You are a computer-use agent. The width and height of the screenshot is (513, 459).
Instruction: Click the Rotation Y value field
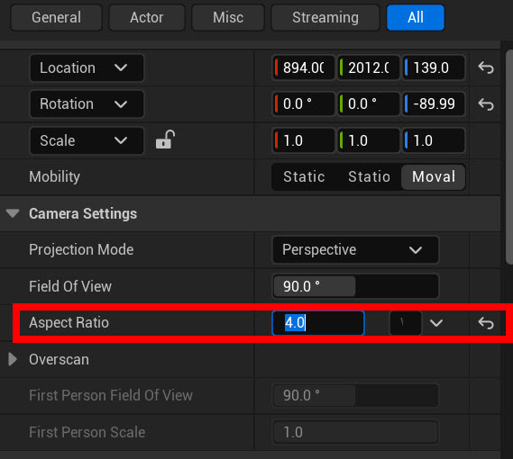click(x=369, y=104)
